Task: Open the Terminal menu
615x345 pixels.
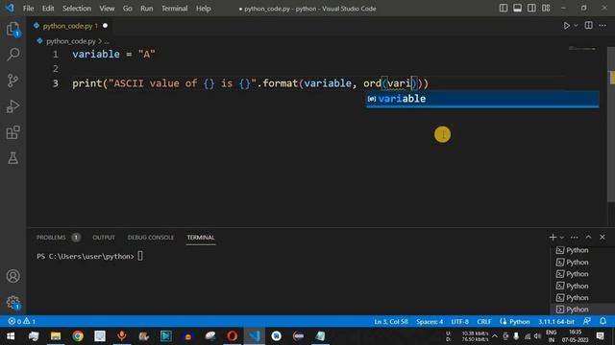Action: click(175, 9)
